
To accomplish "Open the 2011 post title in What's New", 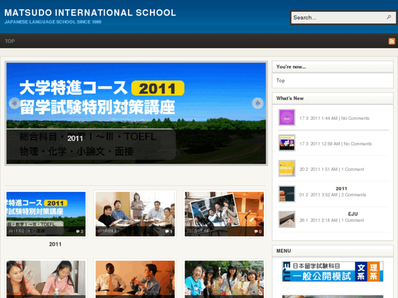I will [x=342, y=189].
